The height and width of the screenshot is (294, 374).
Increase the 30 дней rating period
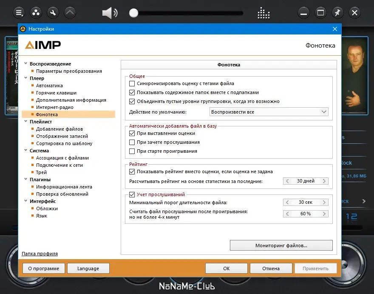(x=324, y=181)
